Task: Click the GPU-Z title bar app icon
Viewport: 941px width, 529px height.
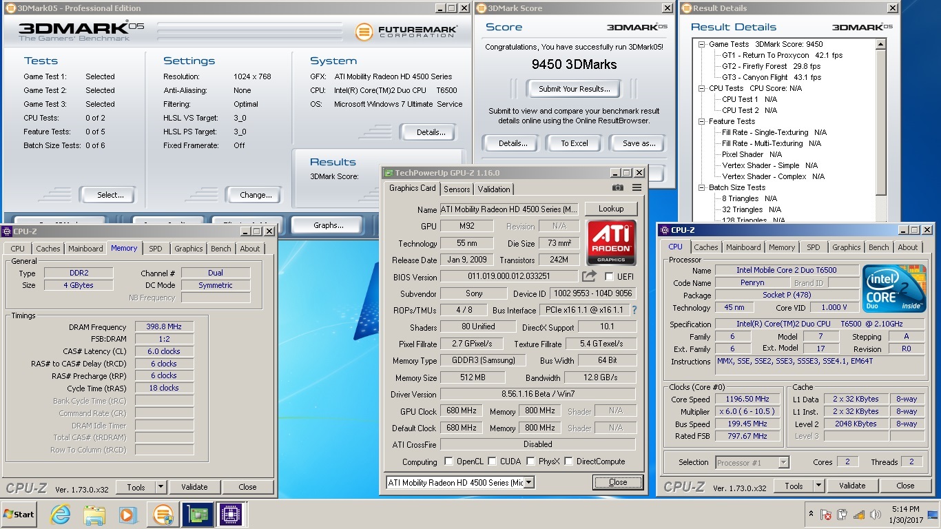Action: 389,173
